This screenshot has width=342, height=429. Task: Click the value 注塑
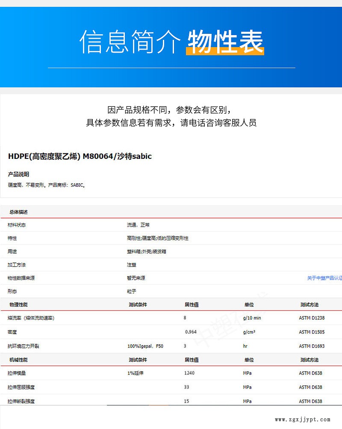(x=131, y=265)
